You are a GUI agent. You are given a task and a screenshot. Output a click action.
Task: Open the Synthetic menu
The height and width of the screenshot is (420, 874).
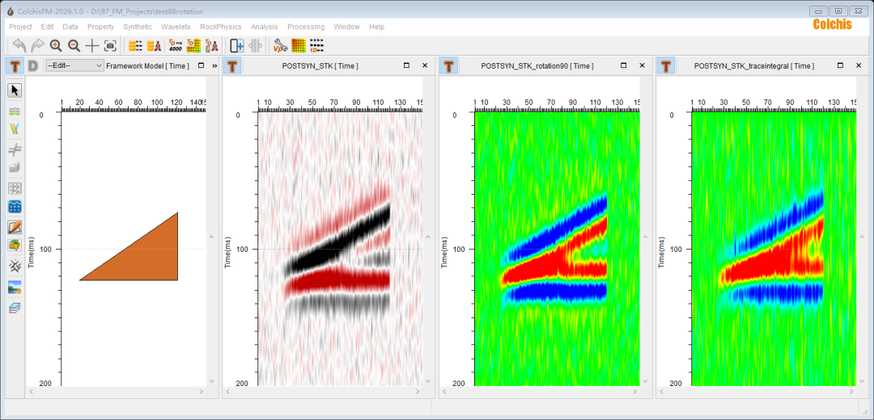click(138, 27)
